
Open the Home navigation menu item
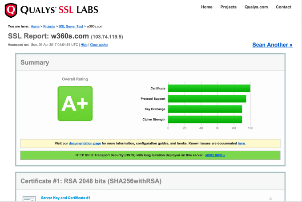(207, 7)
